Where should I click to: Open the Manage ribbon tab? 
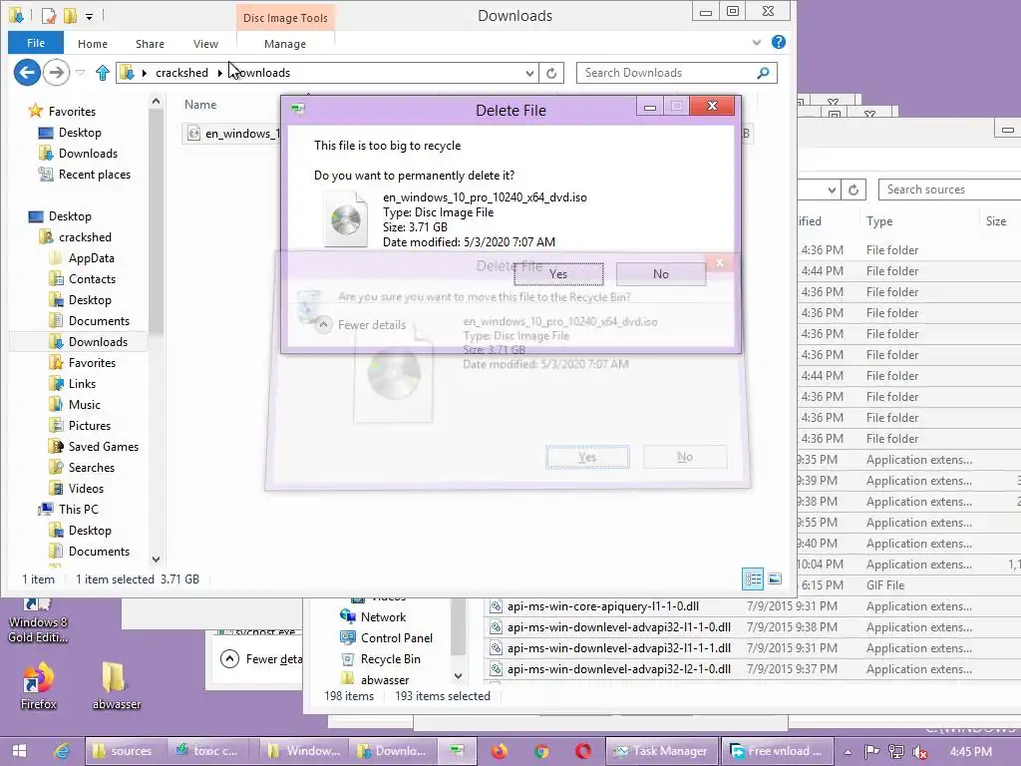285,44
